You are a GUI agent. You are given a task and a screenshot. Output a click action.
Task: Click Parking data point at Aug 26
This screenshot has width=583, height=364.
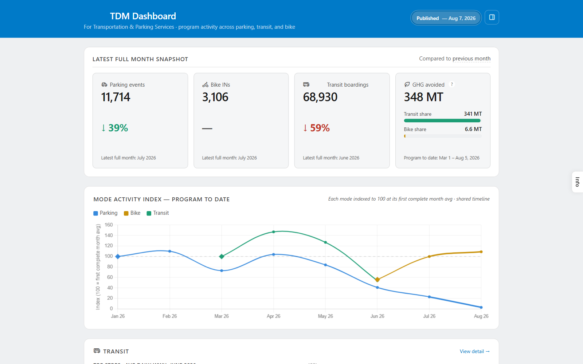[x=481, y=307]
